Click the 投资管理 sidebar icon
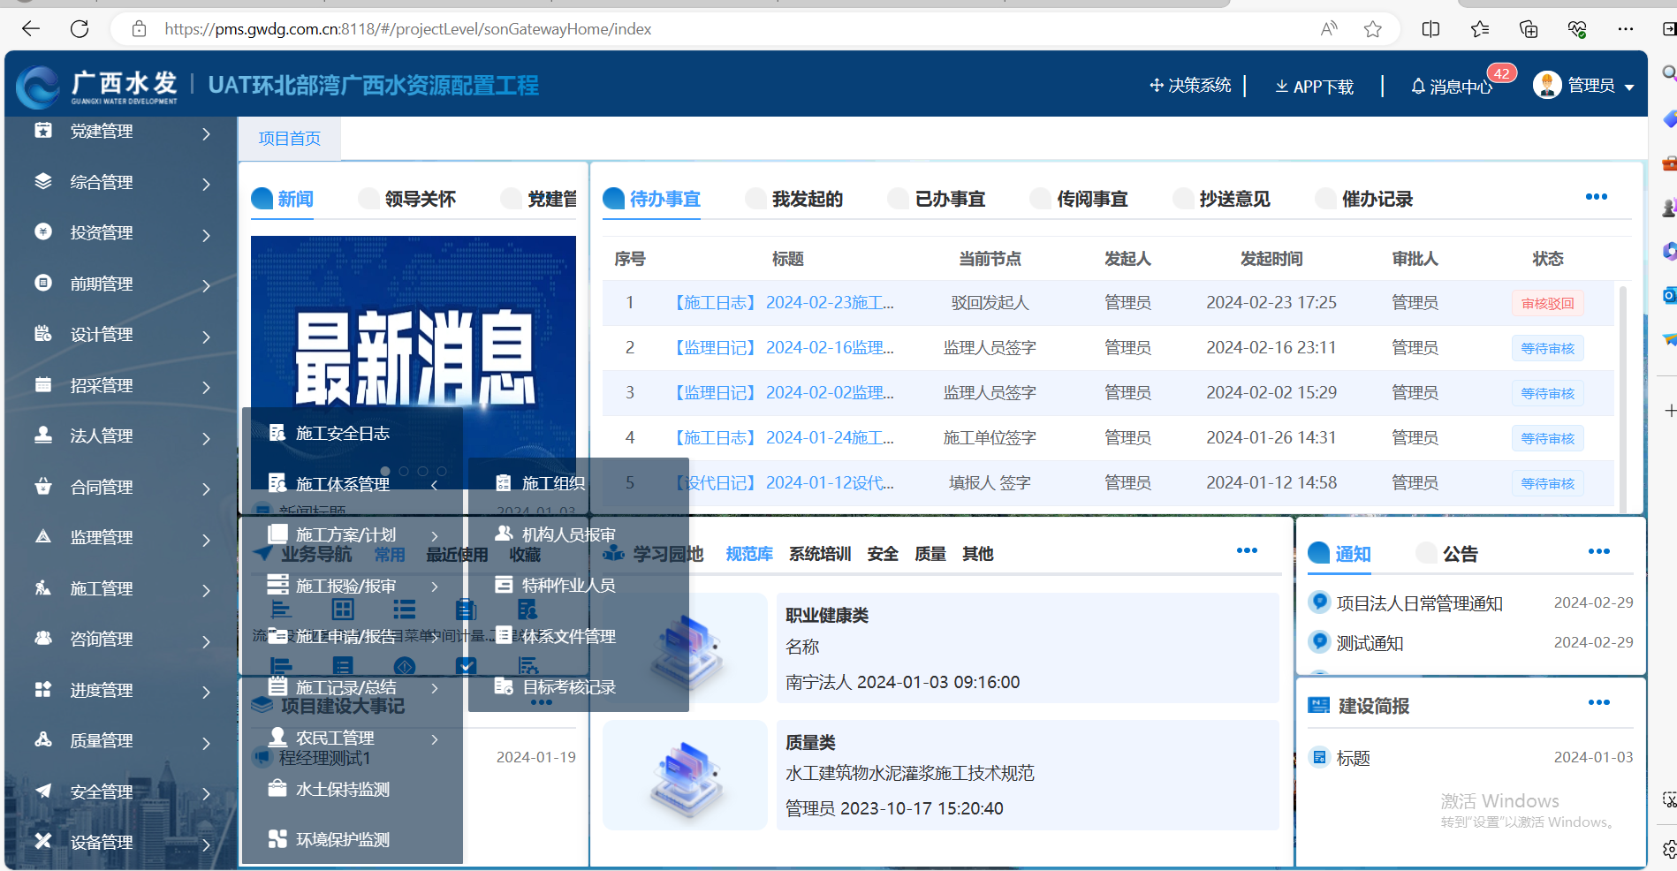 click(x=42, y=231)
